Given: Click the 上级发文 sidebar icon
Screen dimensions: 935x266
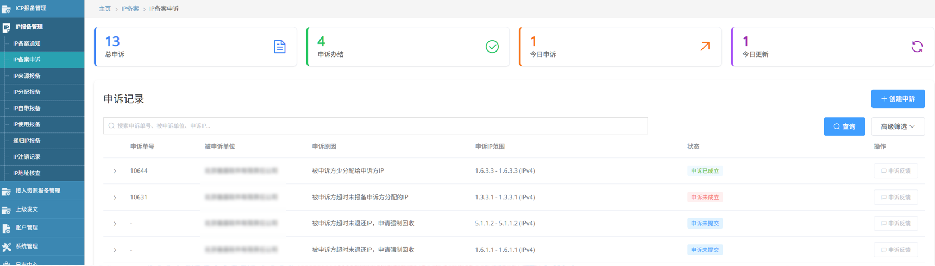Looking at the screenshot, I should (x=7, y=210).
